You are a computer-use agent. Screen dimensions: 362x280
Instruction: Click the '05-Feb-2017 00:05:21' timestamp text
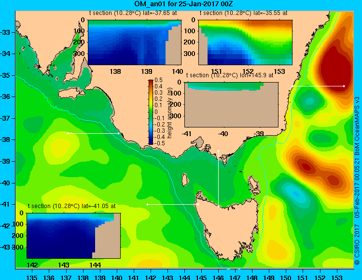point(357,188)
